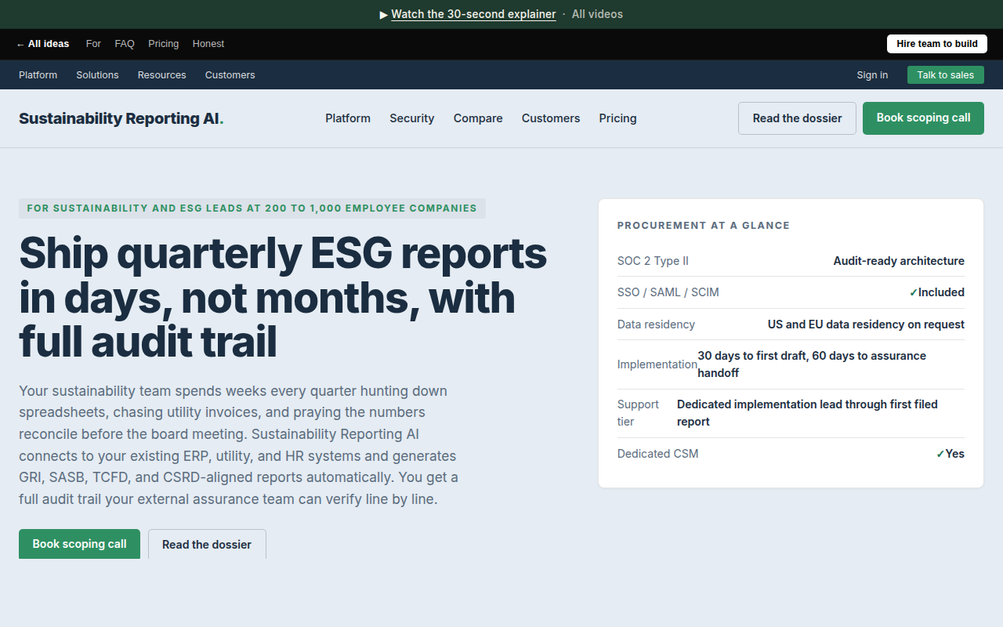Select 'Customers' in the main site nav
The width and height of the screenshot is (1003, 627).
pos(551,118)
